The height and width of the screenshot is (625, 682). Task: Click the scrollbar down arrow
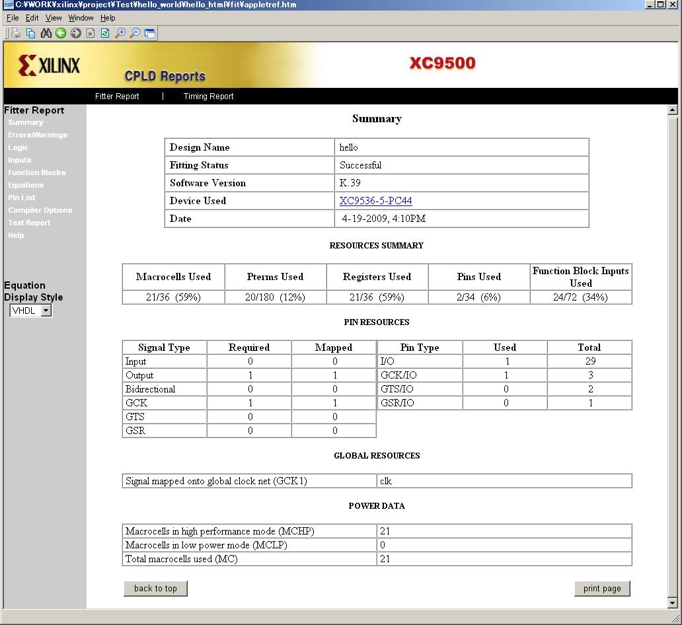672,603
